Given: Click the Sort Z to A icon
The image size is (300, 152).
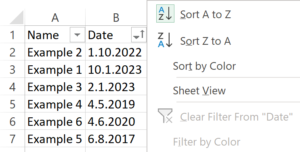Looking at the screenshot, I should tap(165, 40).
